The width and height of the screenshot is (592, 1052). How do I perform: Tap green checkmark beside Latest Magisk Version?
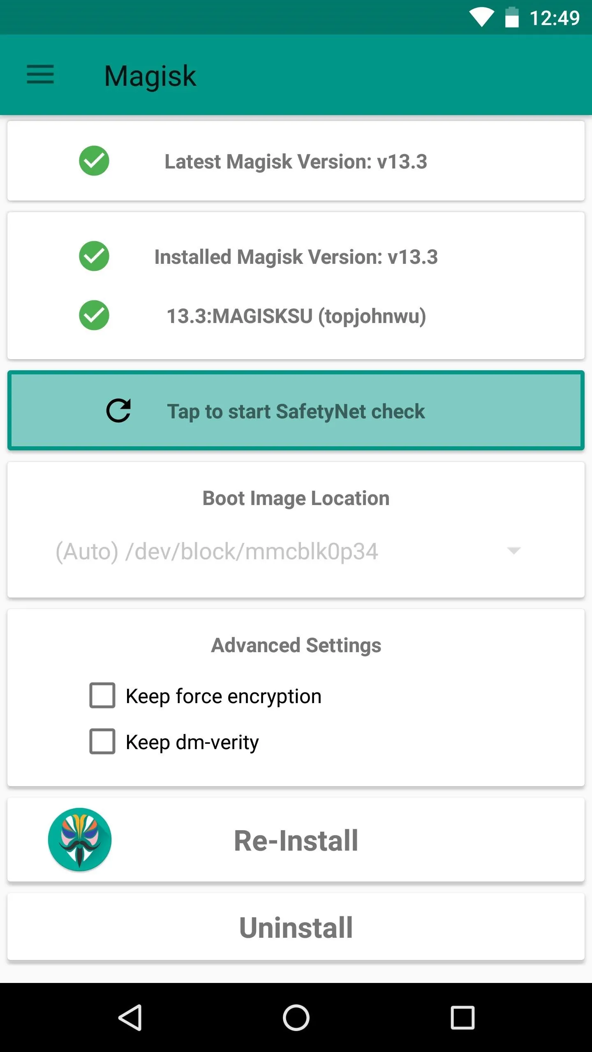(x=94, y=161)
